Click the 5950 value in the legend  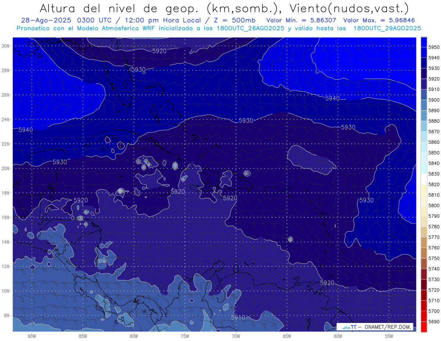tap(434, 47)
